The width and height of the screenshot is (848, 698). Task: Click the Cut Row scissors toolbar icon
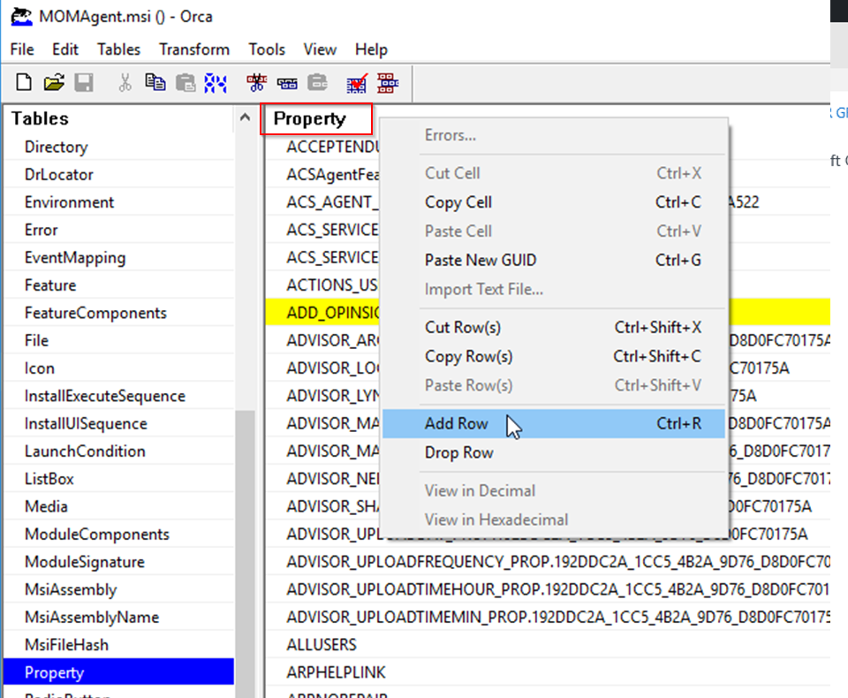click(257, 83)
